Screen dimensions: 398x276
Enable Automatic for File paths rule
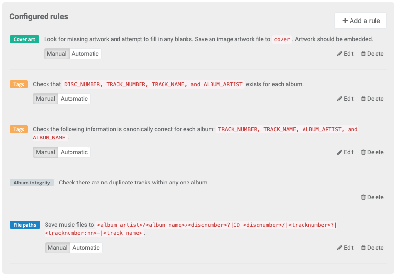point(86,248)
